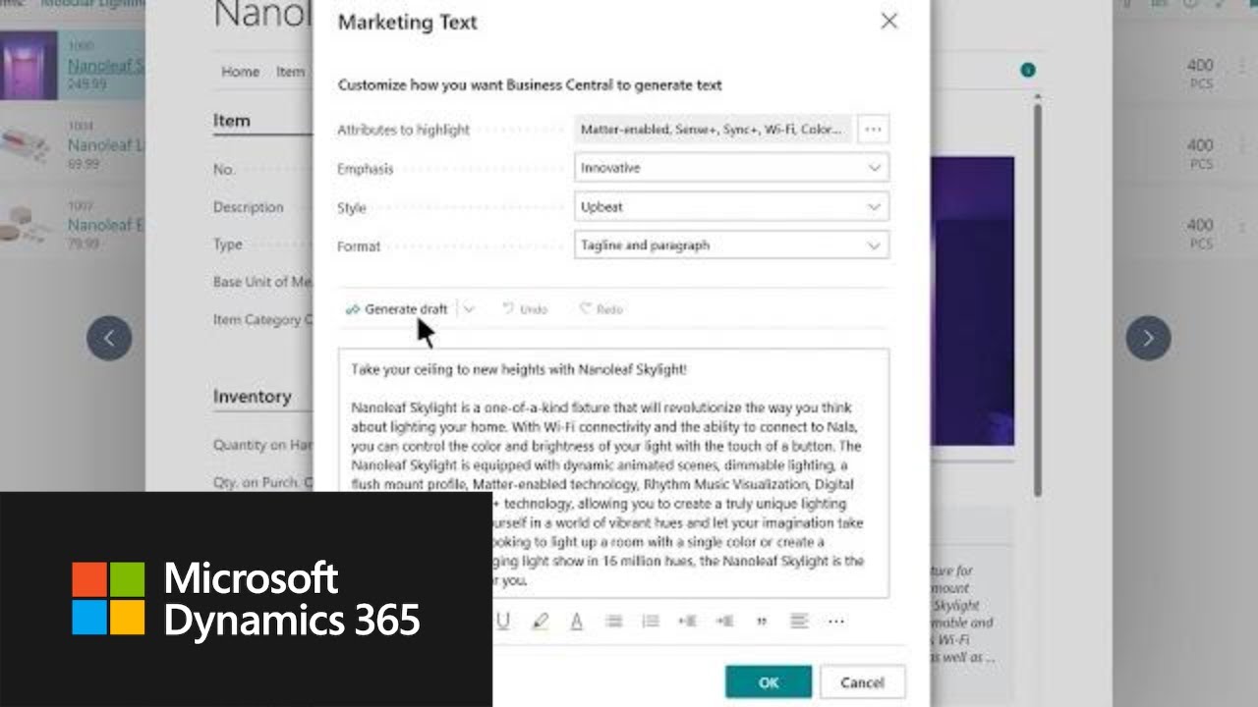The width and height of the screenshot is (1258, 707).
Task: Click the Generate draft button
Action: [396, 308]
